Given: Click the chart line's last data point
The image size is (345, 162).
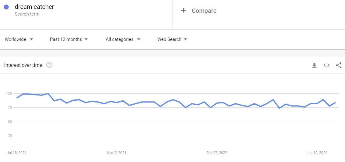Looking at the screenshot, I should pyautogui.click(x=336, y=103).
